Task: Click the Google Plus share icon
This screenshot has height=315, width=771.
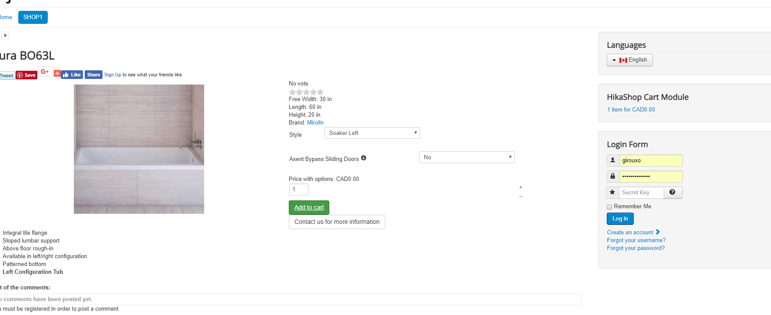Action: 45,72
